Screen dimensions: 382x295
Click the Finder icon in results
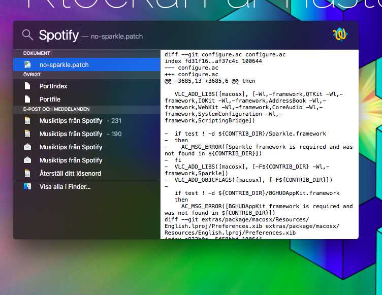coord(27,187)
